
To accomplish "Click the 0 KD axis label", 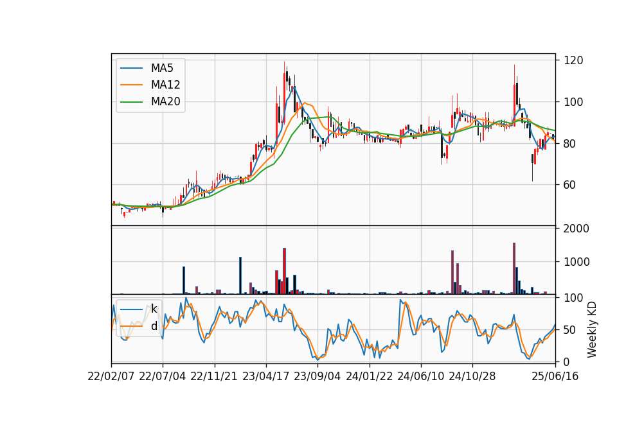I will (567, 362).
